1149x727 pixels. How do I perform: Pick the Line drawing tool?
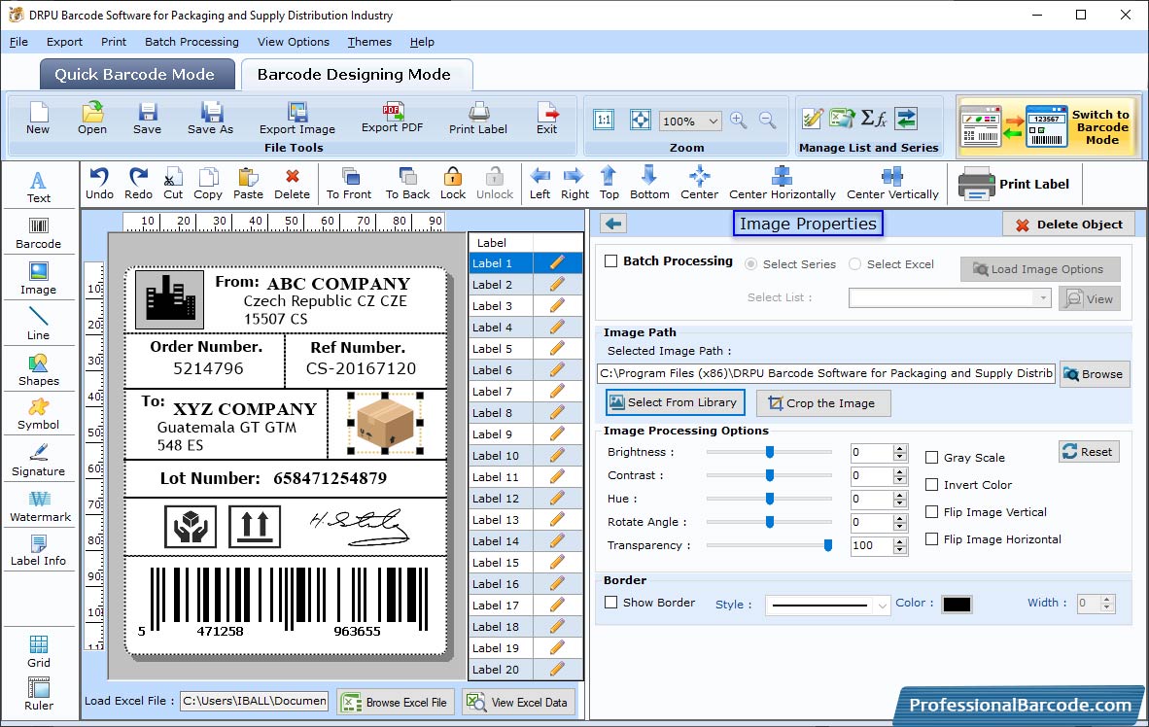39,324
